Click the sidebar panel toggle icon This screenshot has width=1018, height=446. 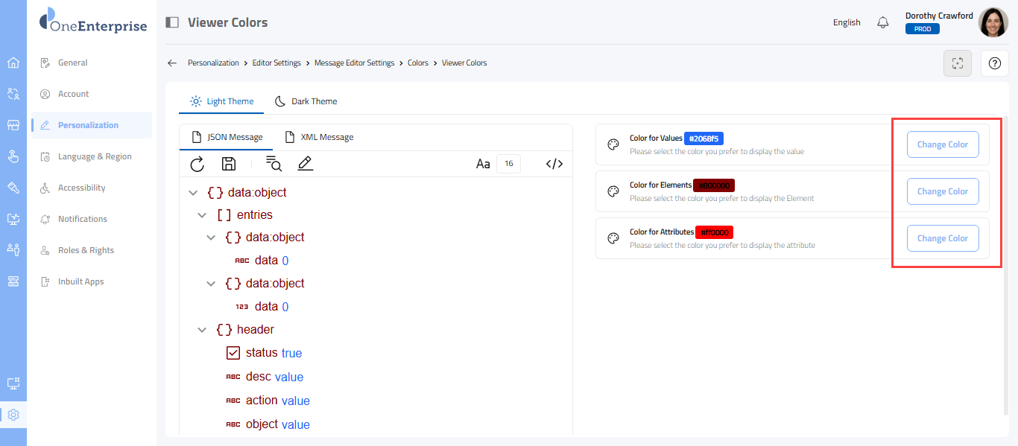click(x=172, y=22)
